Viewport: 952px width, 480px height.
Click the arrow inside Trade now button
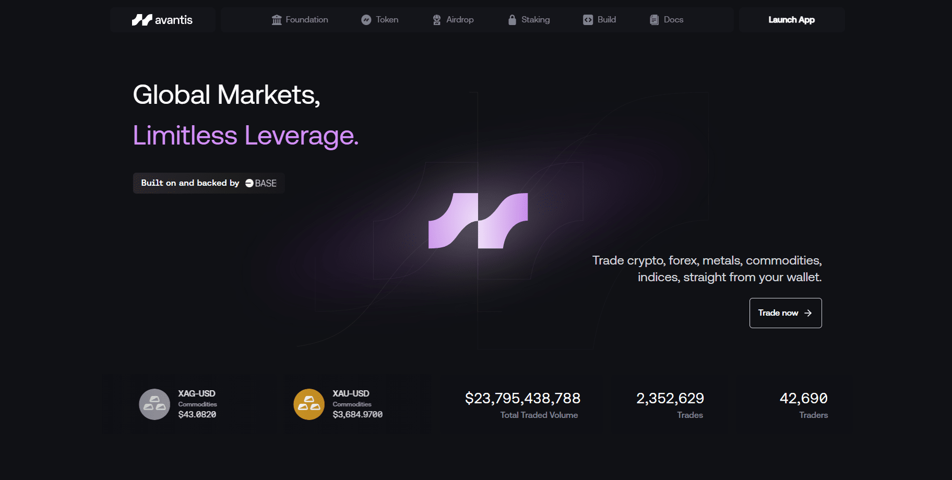point(808,313)
